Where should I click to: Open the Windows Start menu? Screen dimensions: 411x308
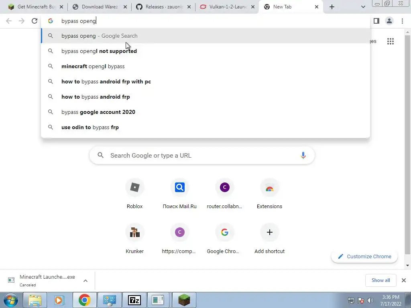tap(11, 300)
